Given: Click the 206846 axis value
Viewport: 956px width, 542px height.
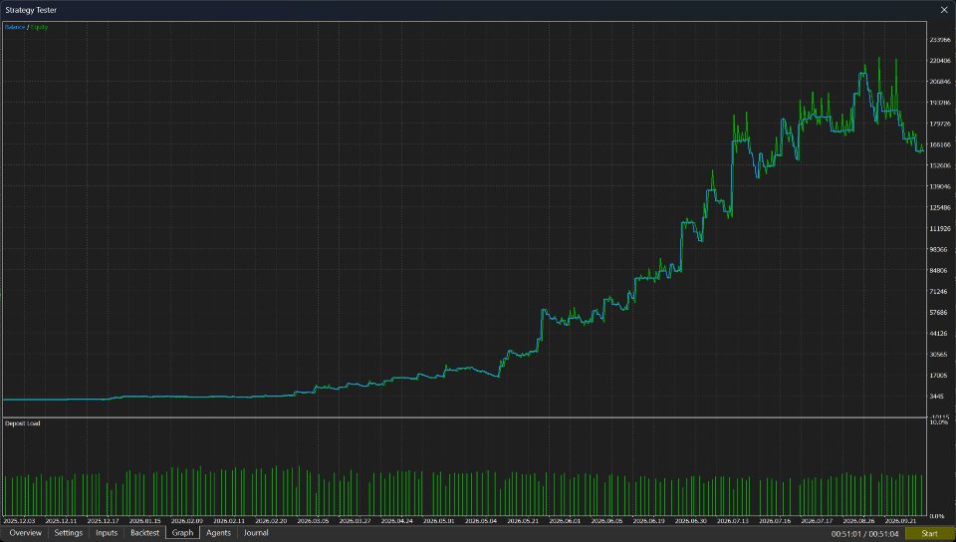Looking at the screenshot, I should (939, 82).
